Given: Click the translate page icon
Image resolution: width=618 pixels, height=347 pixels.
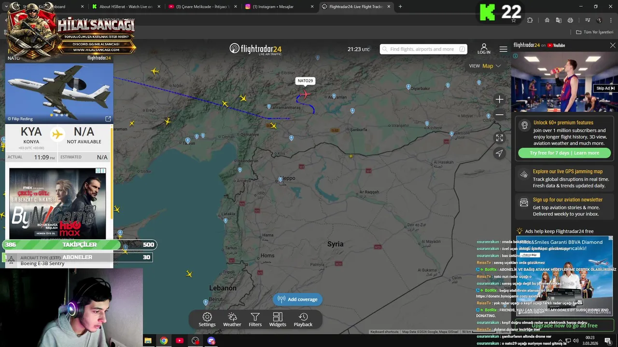Looking at the screenshot, I should coord(559,20).
